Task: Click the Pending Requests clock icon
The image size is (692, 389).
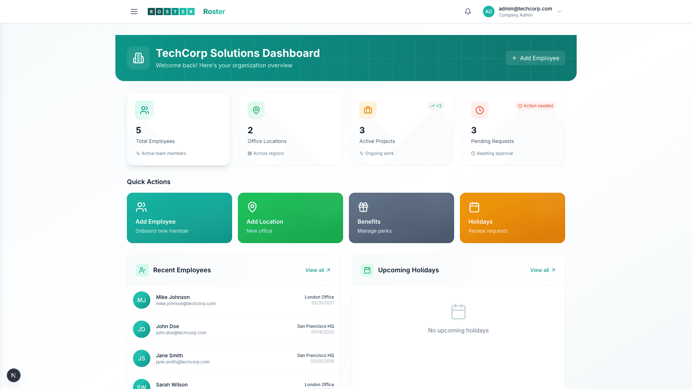Action: [x=479, y=110]
